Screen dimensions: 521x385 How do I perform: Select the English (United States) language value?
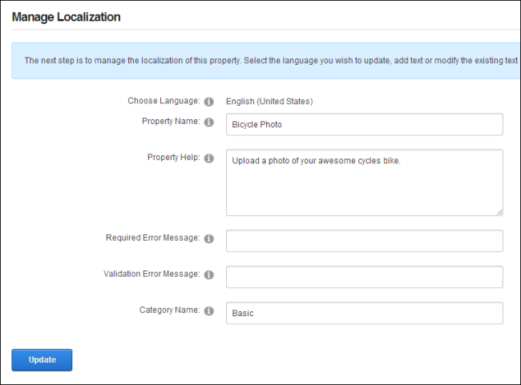pyautogui.click(x=269, y=101)
